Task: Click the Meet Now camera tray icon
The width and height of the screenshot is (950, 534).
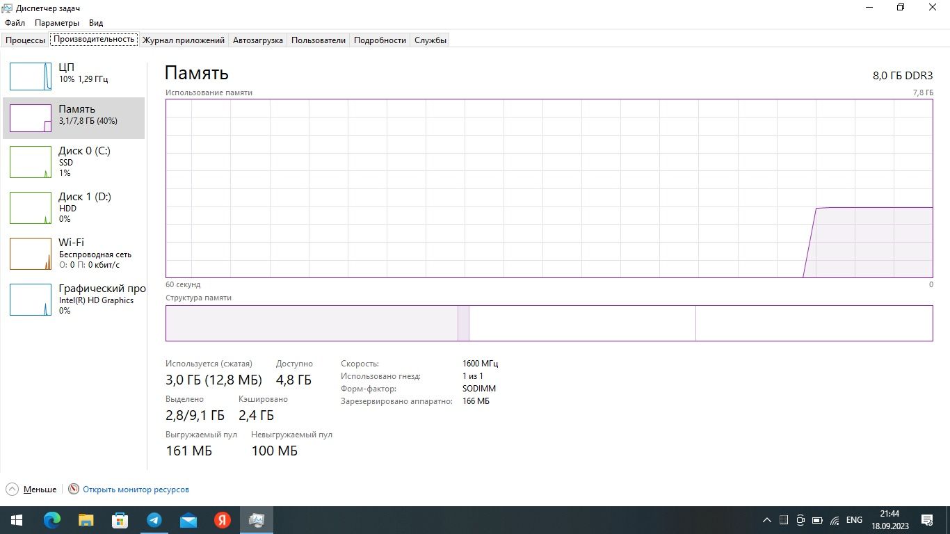Action: pyautogui.click(x=800, y=520)
